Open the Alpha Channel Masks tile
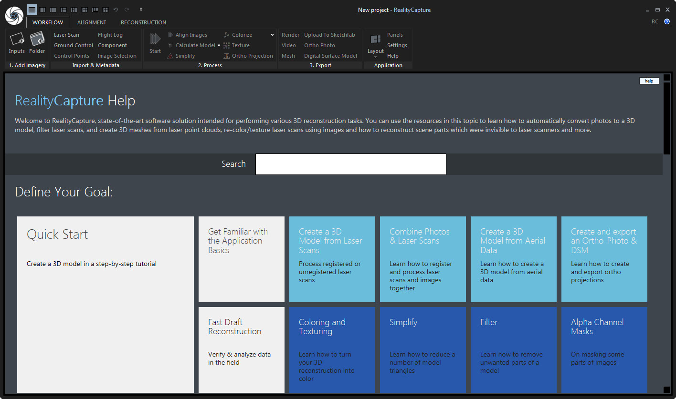Viewport: 676px width, 399px height. [604, 350]
